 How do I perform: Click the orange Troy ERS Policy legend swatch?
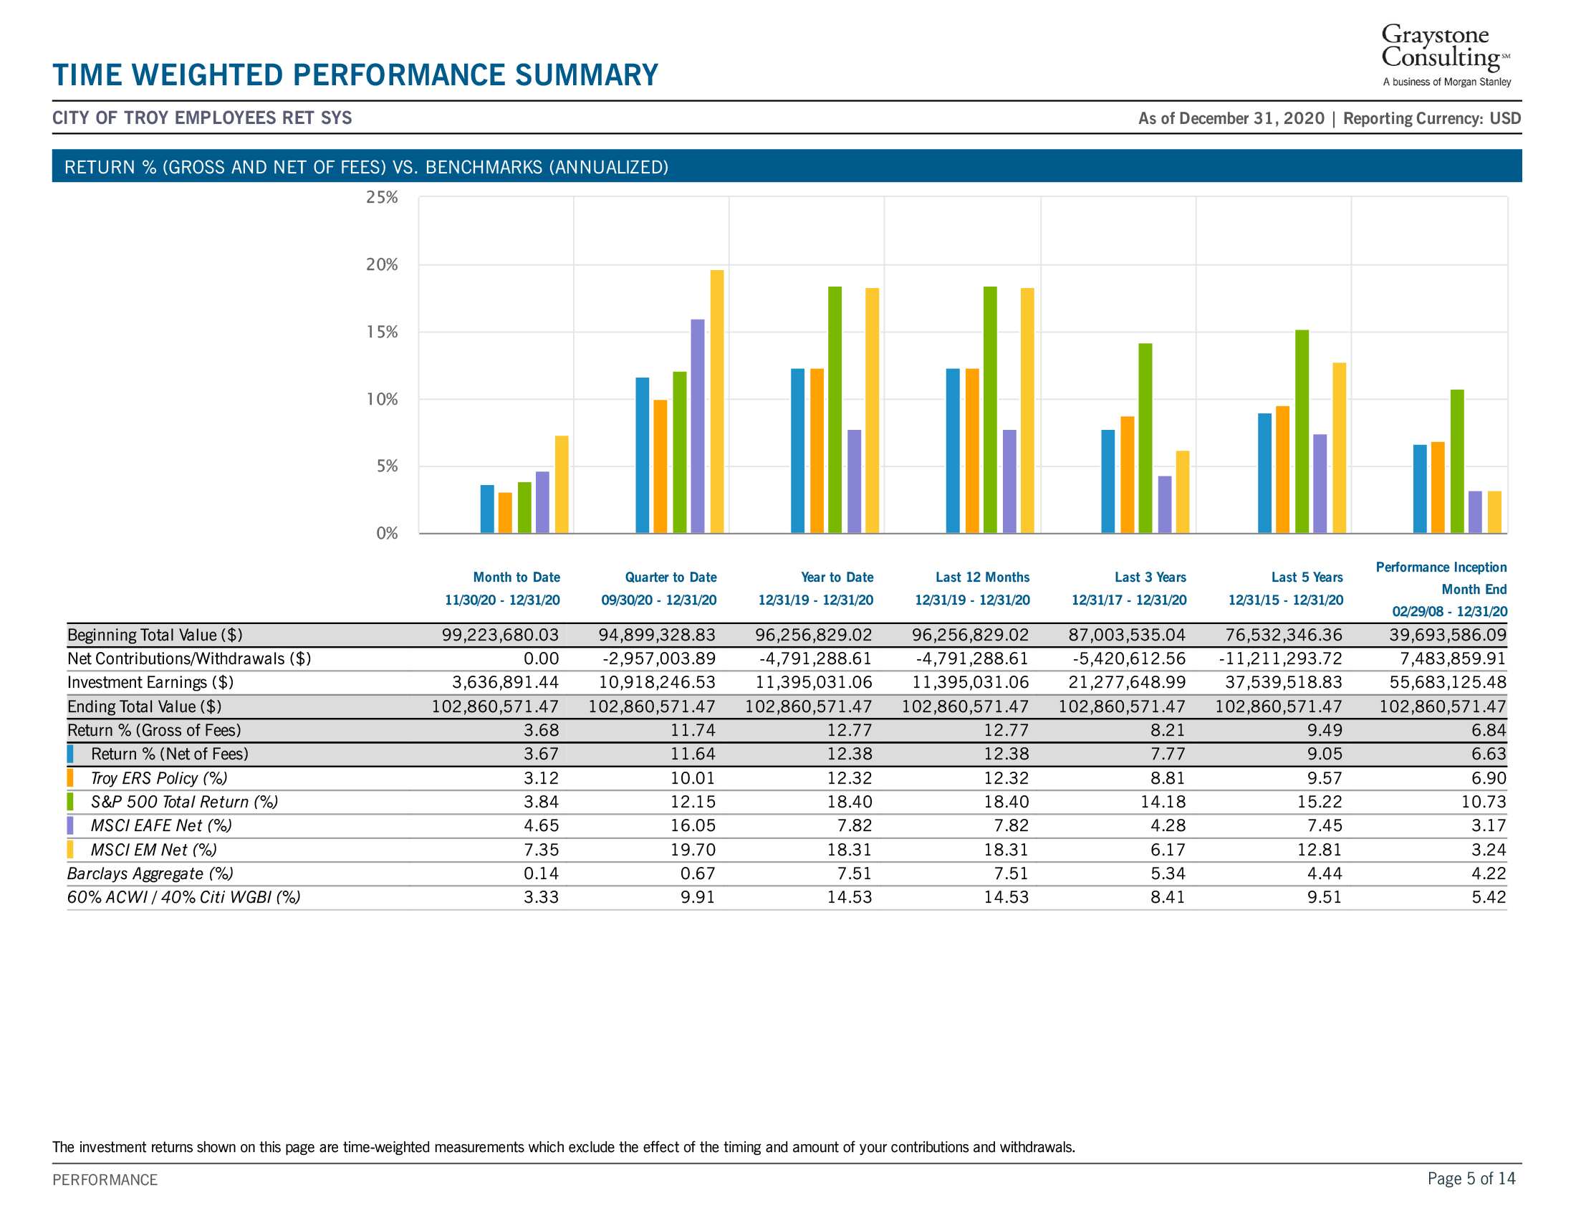[x=70, y=777]
